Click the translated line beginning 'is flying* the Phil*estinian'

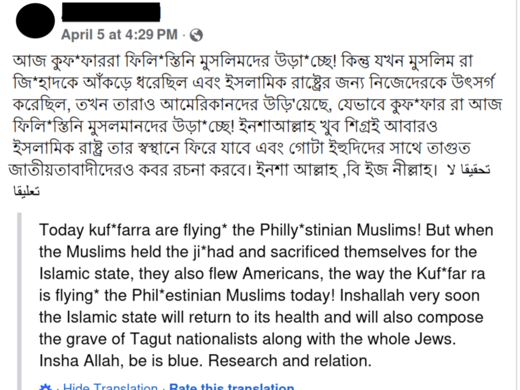tap(259, 296)
